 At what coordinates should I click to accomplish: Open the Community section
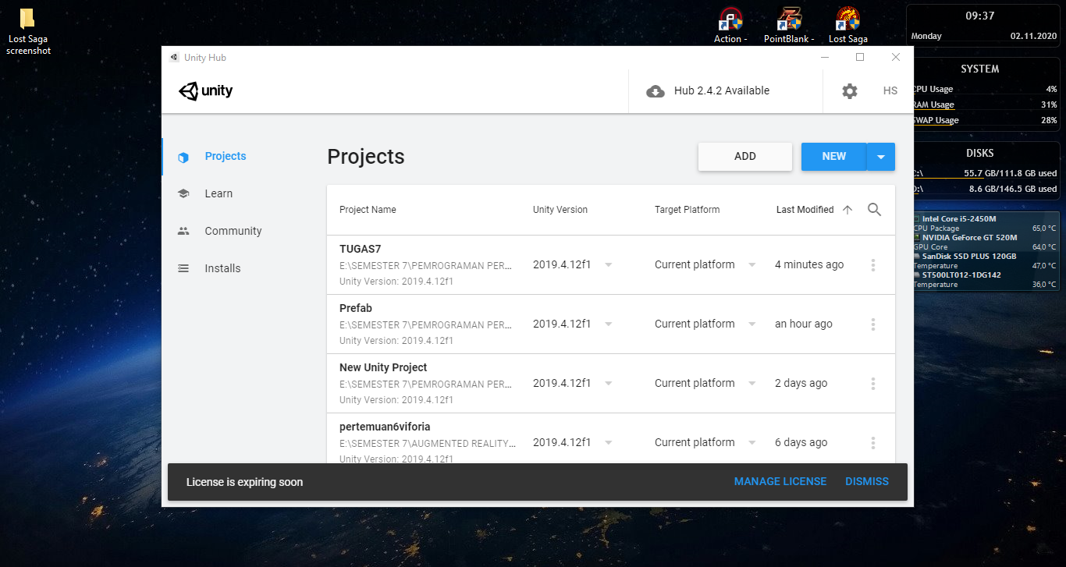point(233,231)
